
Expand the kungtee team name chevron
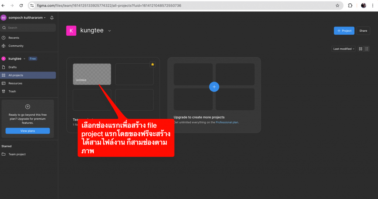click(110, 31)
